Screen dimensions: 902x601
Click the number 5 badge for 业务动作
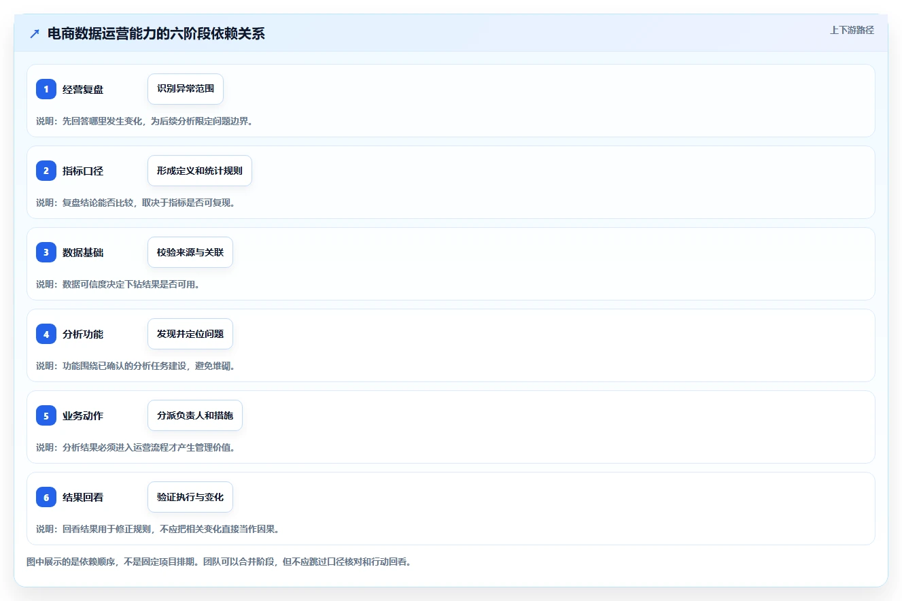point(46,415)
